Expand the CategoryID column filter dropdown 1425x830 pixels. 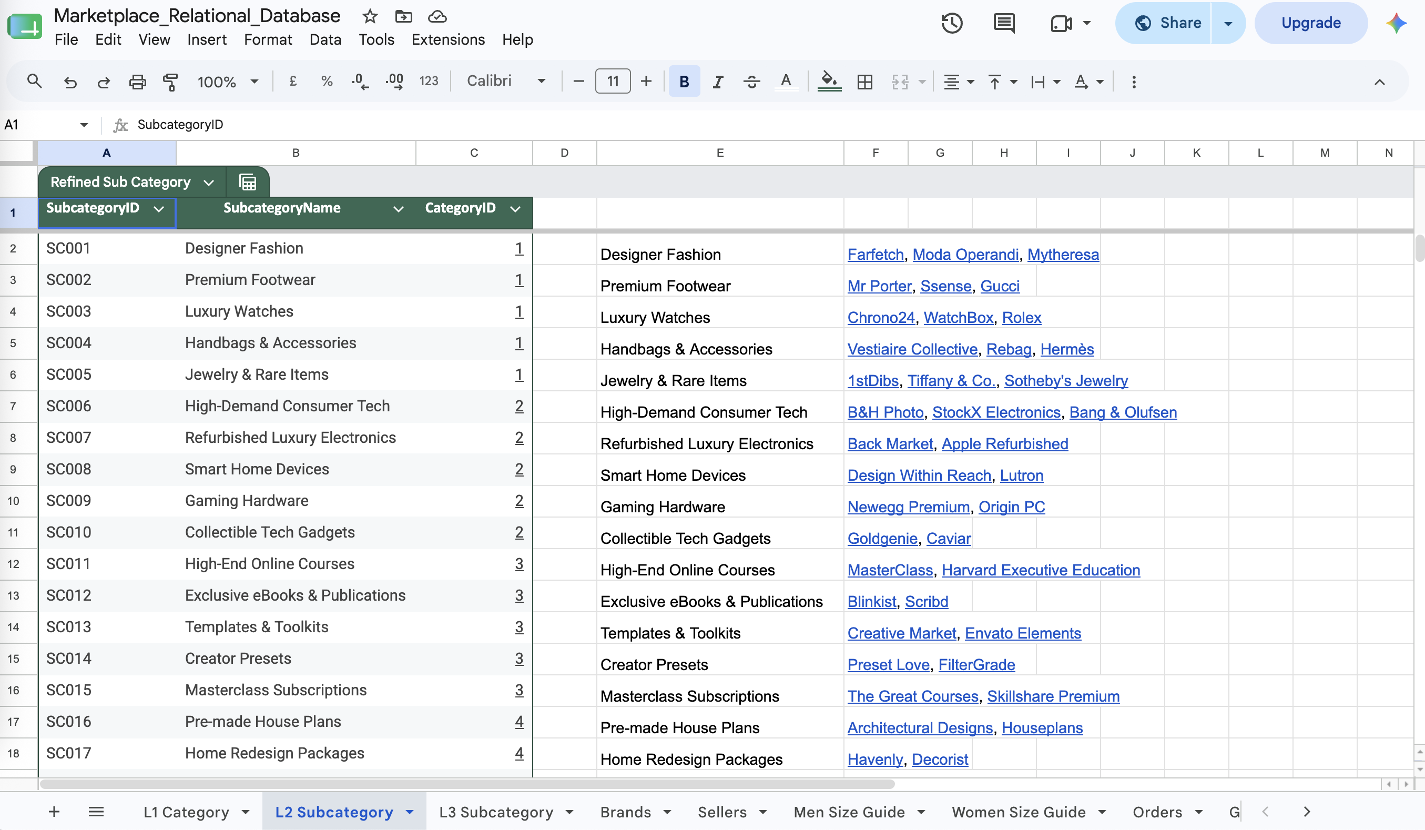[515, 209]
